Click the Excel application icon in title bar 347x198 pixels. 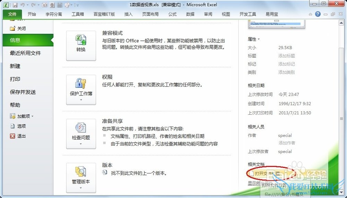pyautogui.click(x=6, y=5)
